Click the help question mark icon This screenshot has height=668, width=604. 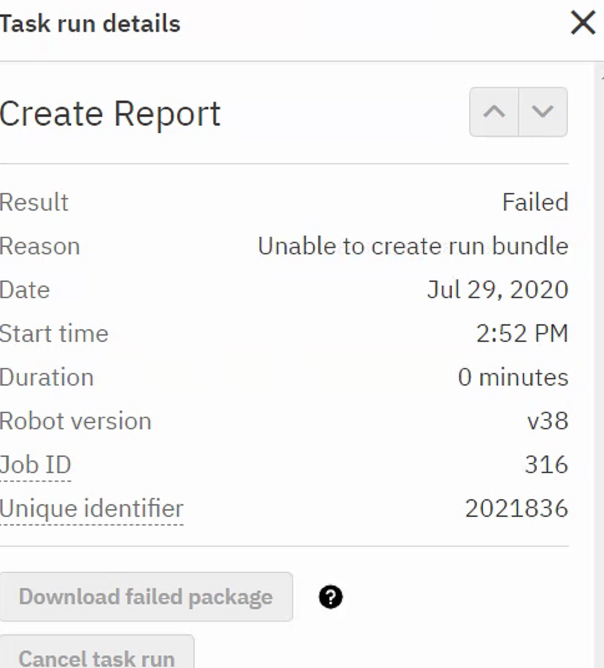tap(330, 597)
